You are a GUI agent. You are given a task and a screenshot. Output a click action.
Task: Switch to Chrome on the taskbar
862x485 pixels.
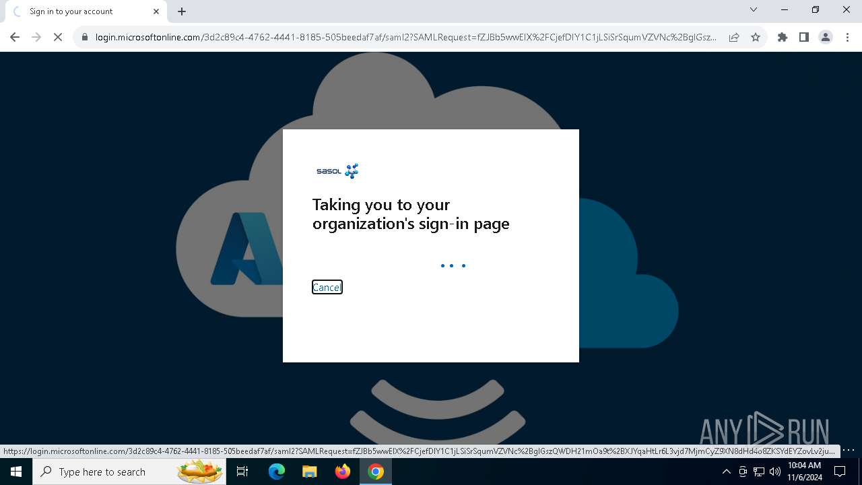(375, 472)
